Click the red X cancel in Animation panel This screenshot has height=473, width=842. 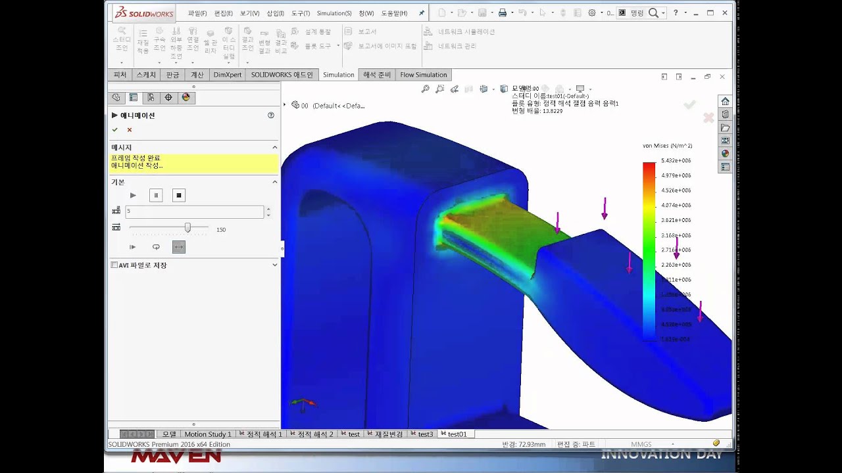[x=130, y=130]
